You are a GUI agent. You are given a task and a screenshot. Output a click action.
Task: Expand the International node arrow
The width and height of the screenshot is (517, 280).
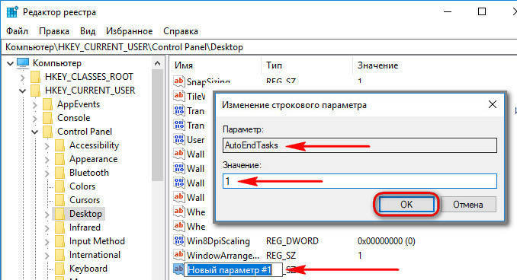coord(47,256)
